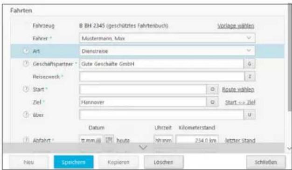Click the letzter Stand link

point(240,140)
